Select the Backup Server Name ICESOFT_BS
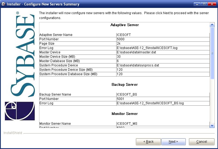This screenshot has width=218, height=149. [127, 95]
